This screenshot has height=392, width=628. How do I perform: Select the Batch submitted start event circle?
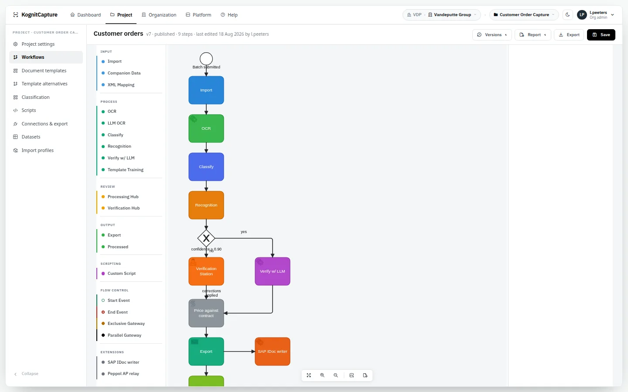tap(206, 59)
